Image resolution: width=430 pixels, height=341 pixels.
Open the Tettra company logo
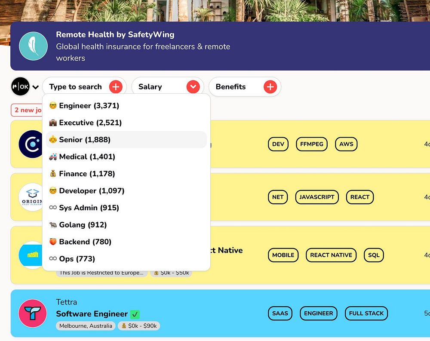(x=33, y=313)
